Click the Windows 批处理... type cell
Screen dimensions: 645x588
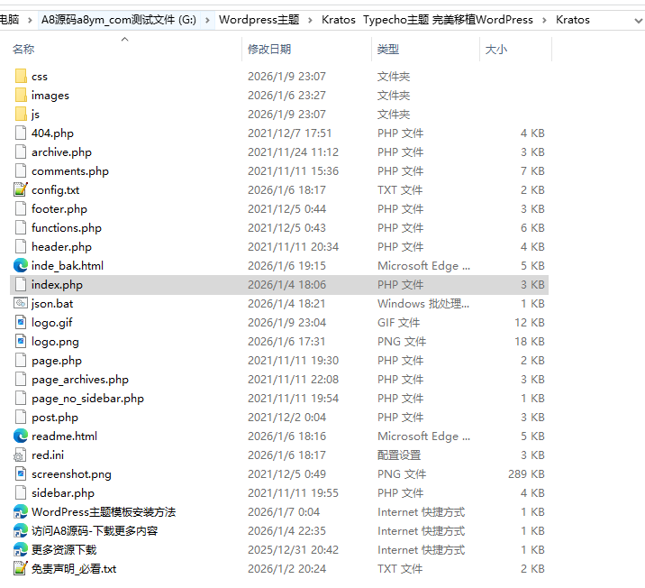(x=423, y=304)
